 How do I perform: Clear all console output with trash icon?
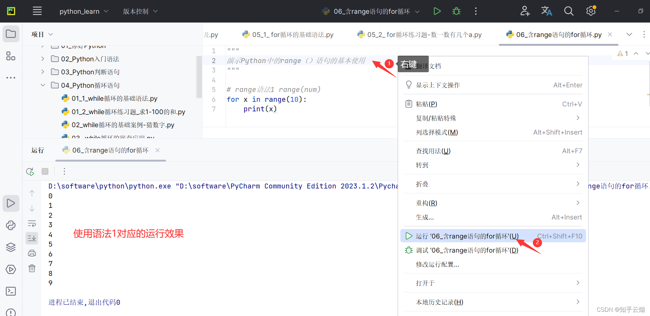(32, 268)
